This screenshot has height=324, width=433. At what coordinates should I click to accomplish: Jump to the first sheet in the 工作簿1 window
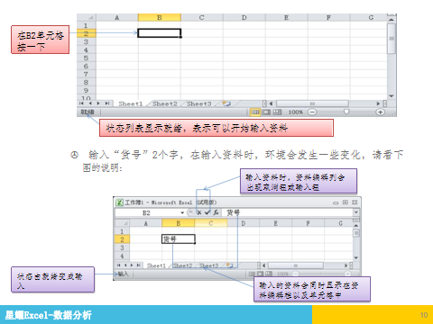pyautogui.click(x=118, y=265)
